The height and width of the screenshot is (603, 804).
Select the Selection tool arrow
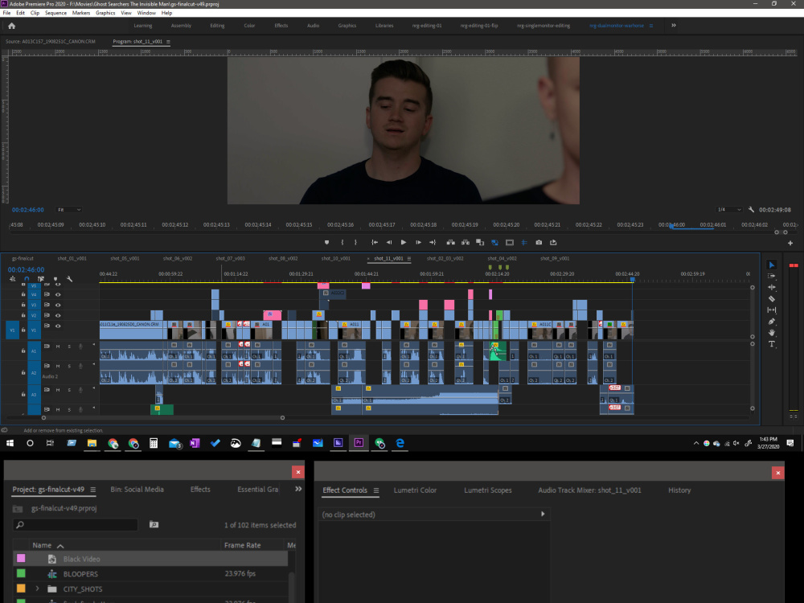771,265
